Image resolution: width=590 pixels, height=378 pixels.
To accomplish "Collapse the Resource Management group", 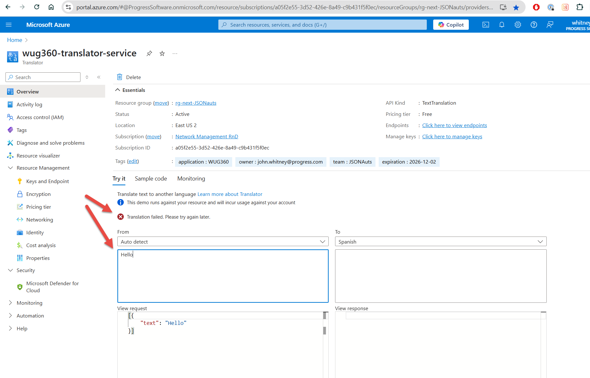I will point(10,168).
